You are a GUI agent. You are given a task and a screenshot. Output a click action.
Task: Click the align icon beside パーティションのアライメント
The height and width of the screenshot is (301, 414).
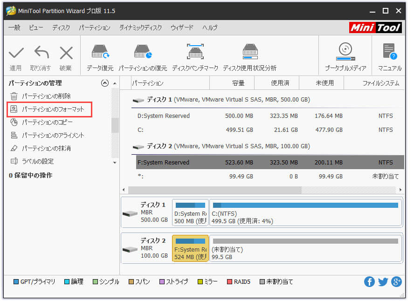14,135
